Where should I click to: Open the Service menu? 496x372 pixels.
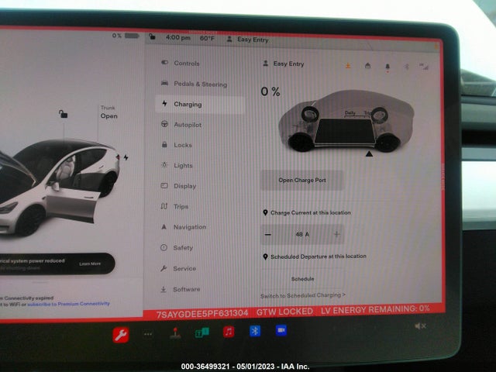(x=178, y=269)
